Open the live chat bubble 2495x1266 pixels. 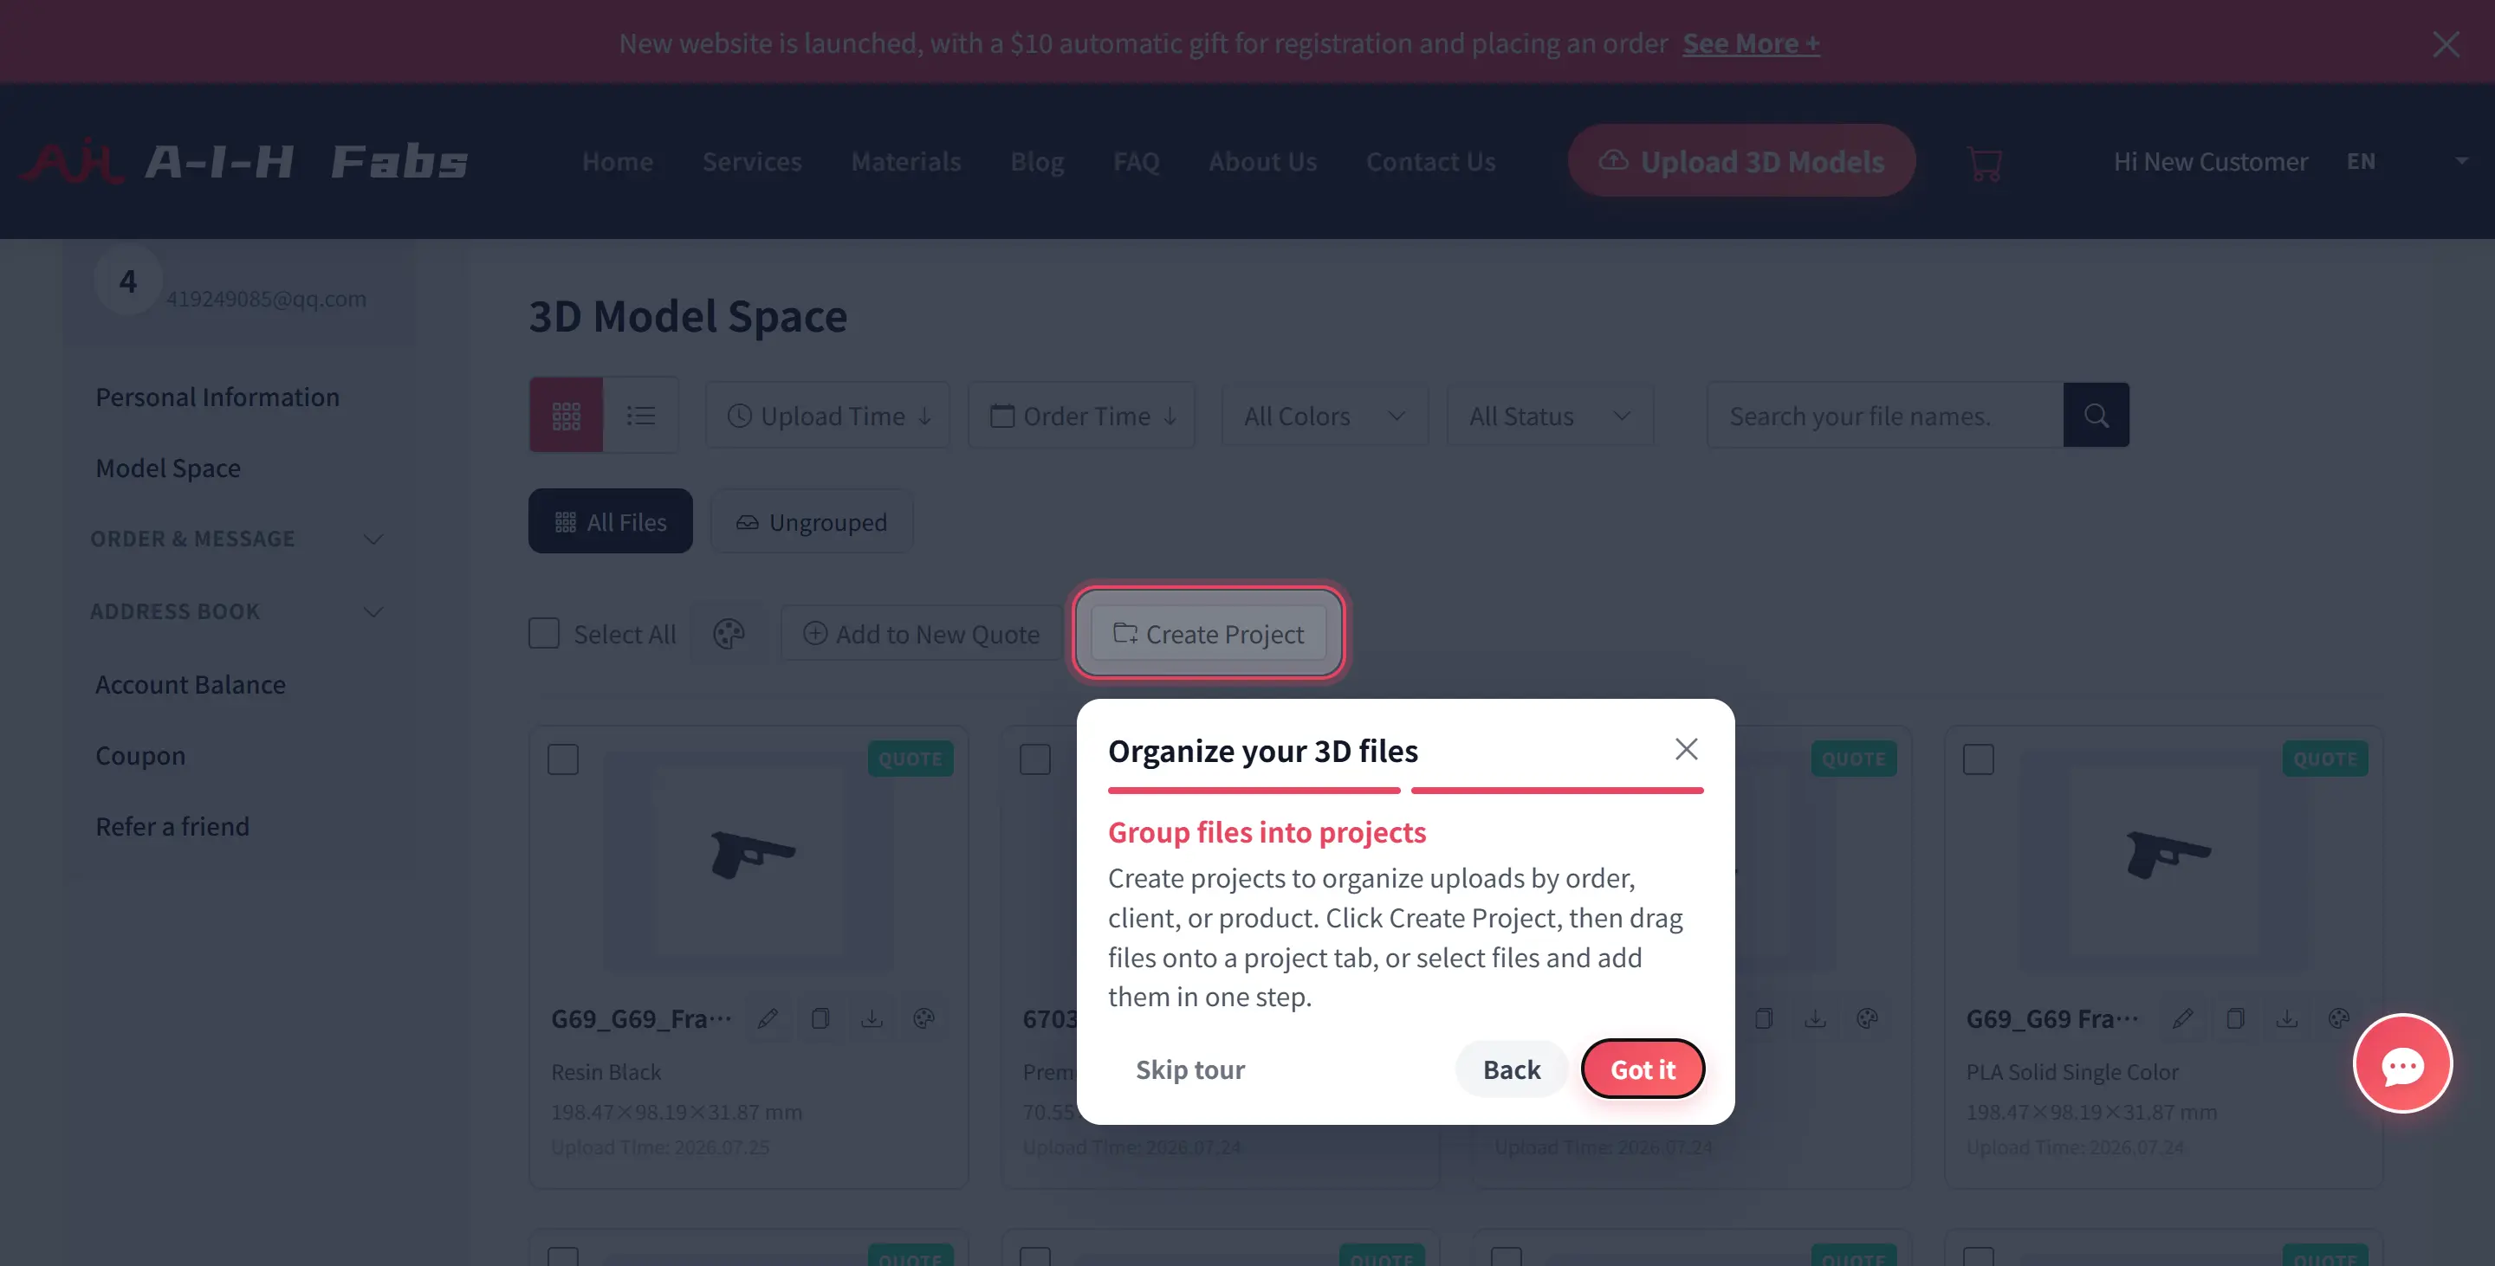coord(2402,1063)
